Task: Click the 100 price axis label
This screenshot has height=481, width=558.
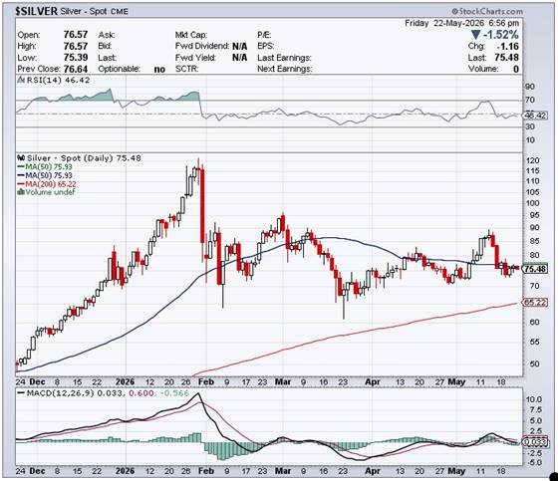Action: point(533,203)
